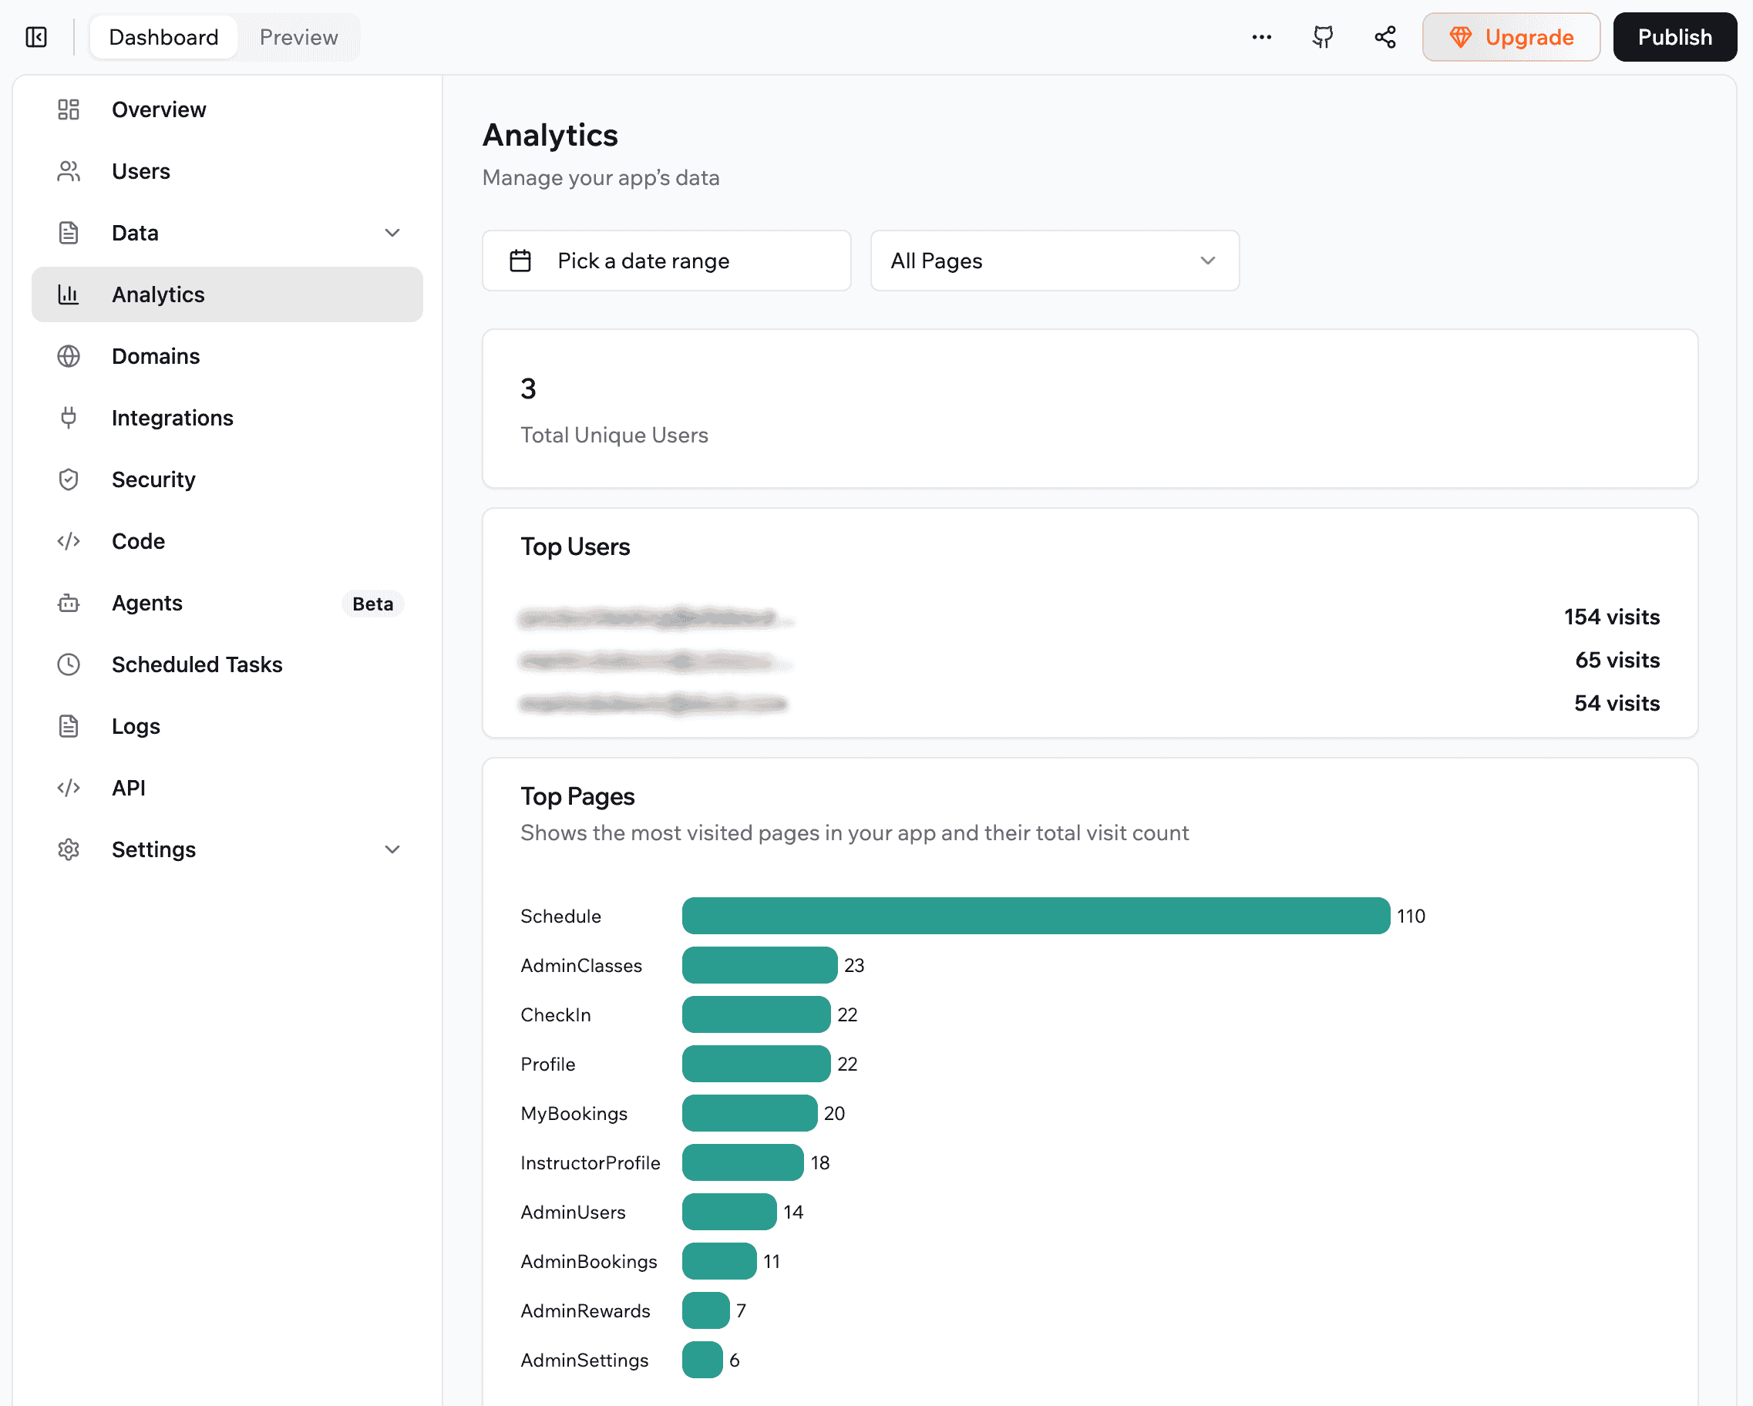The image size is (1753, 1406).
Task: Select the Dashboard tab
Action: pos(163,36)
